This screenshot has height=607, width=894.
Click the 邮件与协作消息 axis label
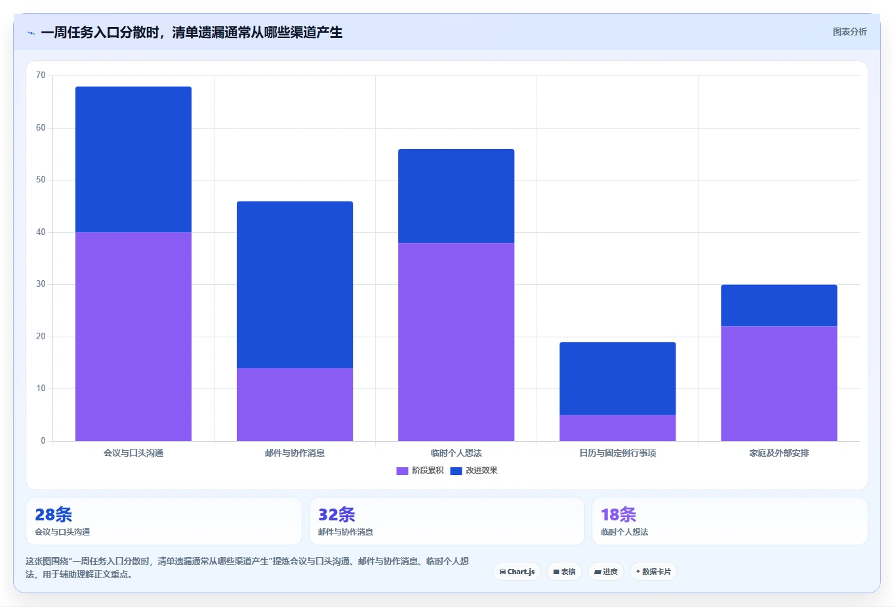point(295,453)
